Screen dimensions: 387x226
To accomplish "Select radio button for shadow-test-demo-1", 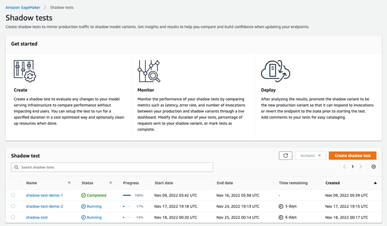I will (x=13, y=195).
